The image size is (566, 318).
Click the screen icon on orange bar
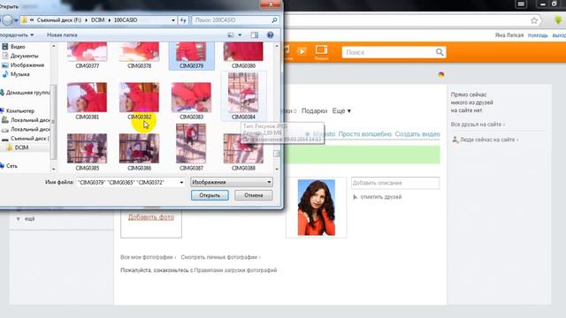pyautogui.click(x=321, y=49)
